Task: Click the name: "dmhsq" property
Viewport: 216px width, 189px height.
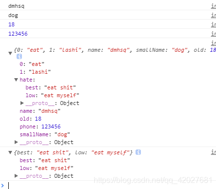Action: point(40,111)
